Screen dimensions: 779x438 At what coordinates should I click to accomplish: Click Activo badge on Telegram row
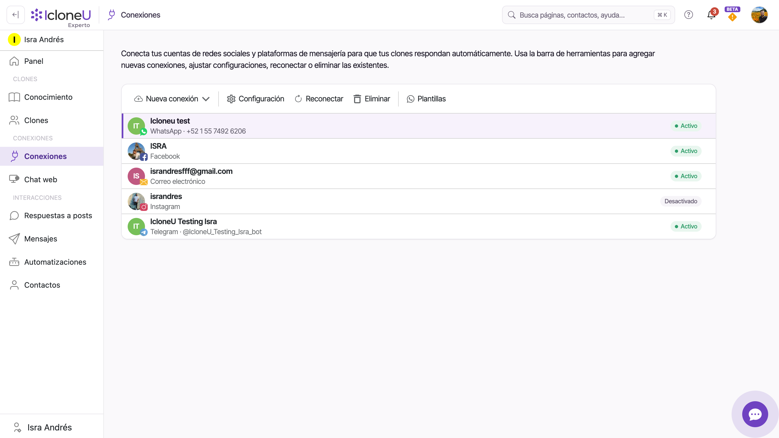click(686, 226)
